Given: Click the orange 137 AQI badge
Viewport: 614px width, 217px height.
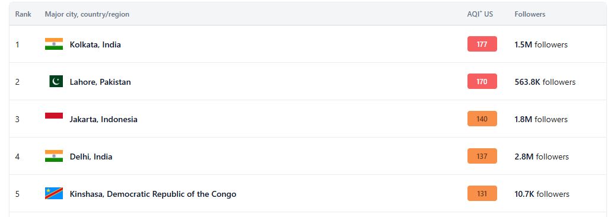Looking at the screenshot, I should pyautogui.click(x=482, y=156).
